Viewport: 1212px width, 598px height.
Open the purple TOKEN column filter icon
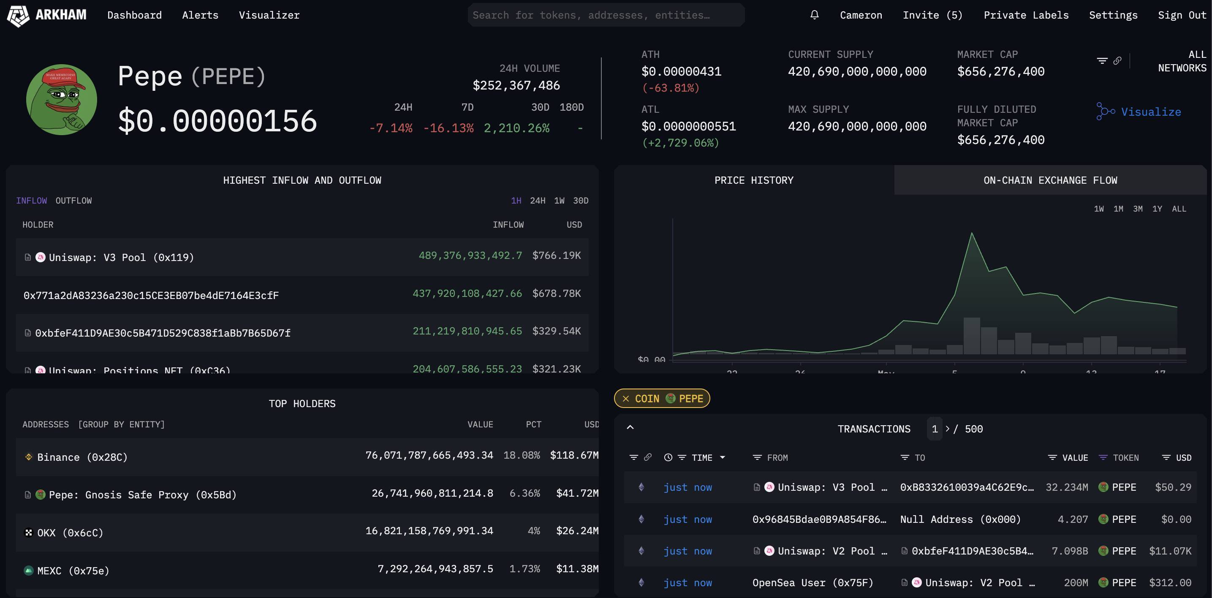tap(1103, 457)
